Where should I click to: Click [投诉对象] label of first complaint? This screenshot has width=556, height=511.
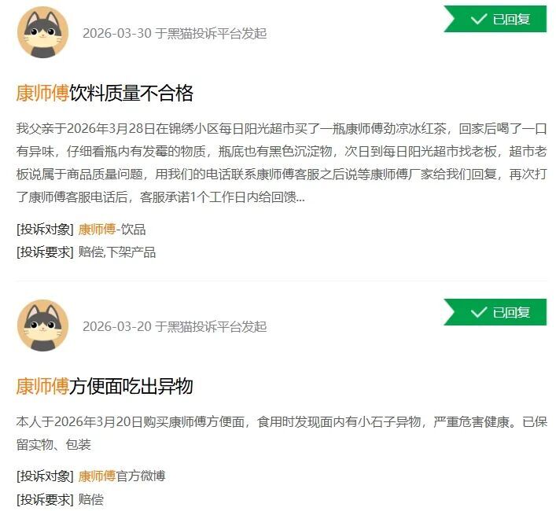point(45,230)
